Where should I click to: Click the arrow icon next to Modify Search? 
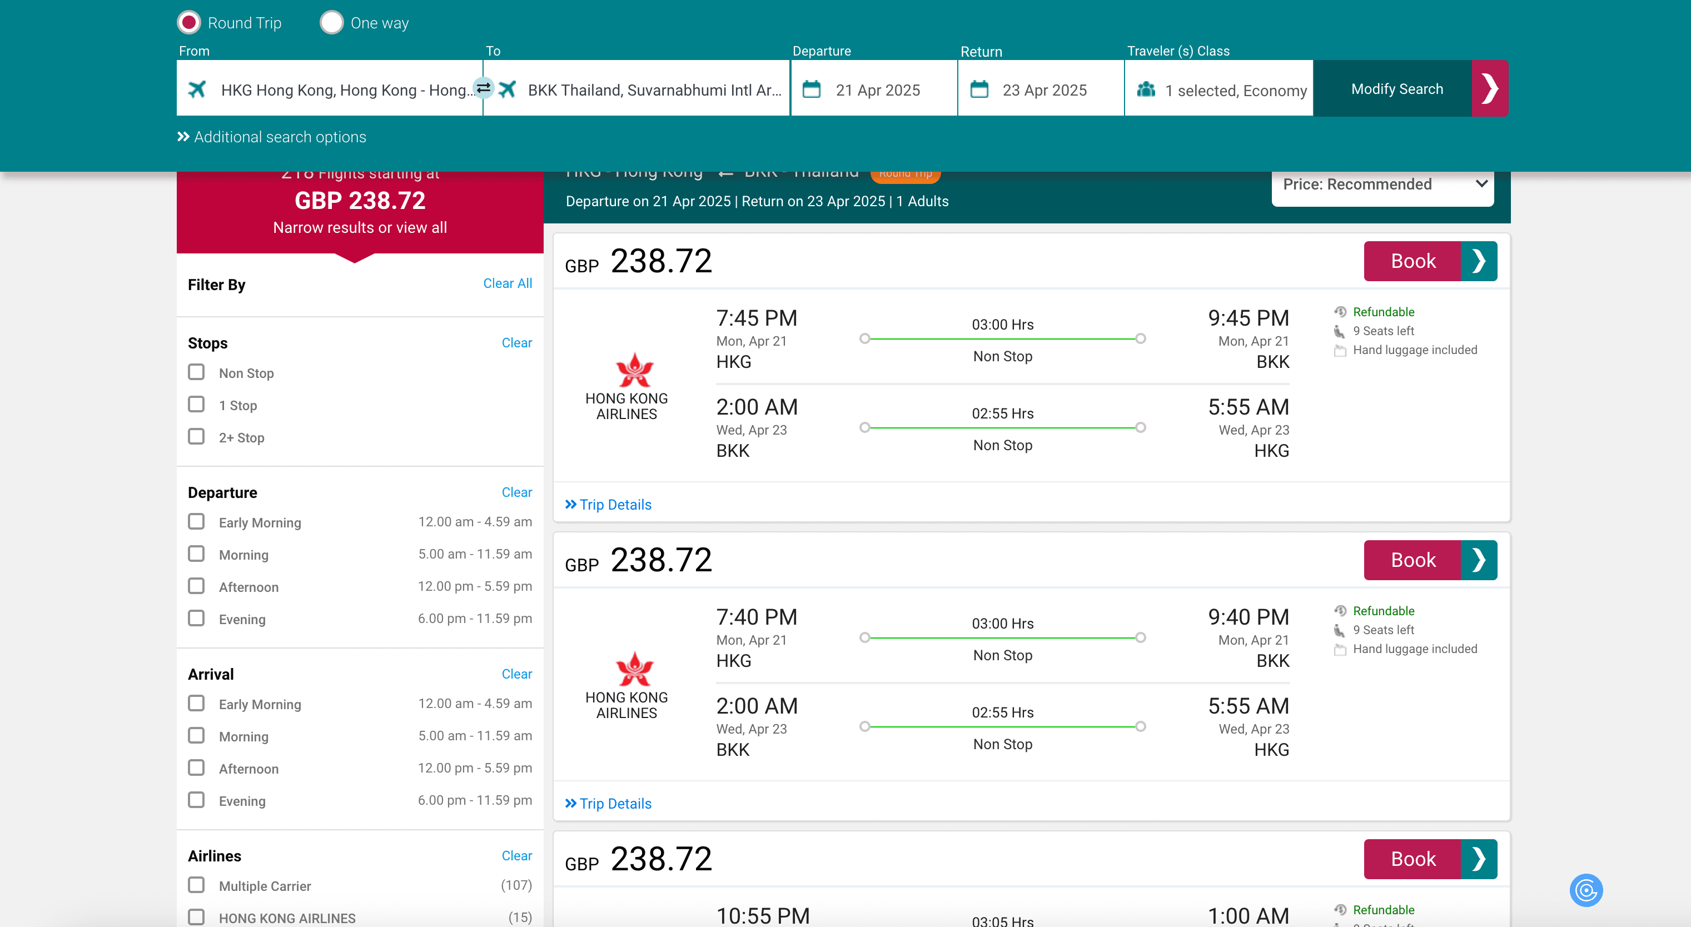point(1489,88)
